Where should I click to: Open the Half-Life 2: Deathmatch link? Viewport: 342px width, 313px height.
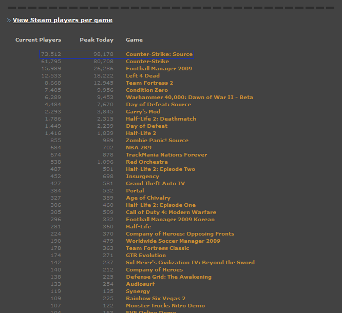pyautogui.click(x=161, y=119)
